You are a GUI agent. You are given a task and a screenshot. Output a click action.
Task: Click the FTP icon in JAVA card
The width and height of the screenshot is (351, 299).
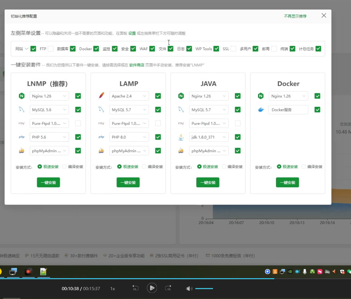pyautogui.click(x=181, y=123)
